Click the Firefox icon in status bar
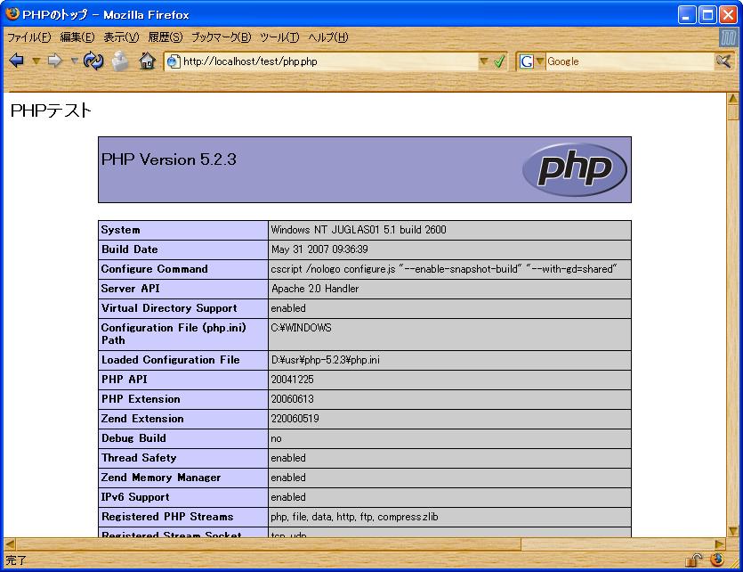Image resolution: width=743 pixels, height=572 pixels. coord(717,560)
